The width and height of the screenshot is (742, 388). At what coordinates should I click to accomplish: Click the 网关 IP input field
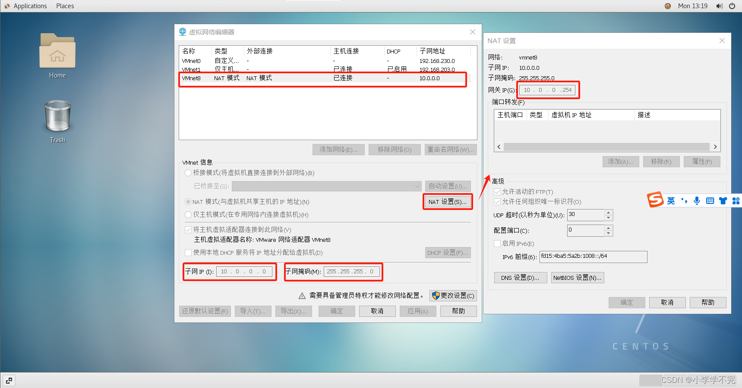coord(547,90)
